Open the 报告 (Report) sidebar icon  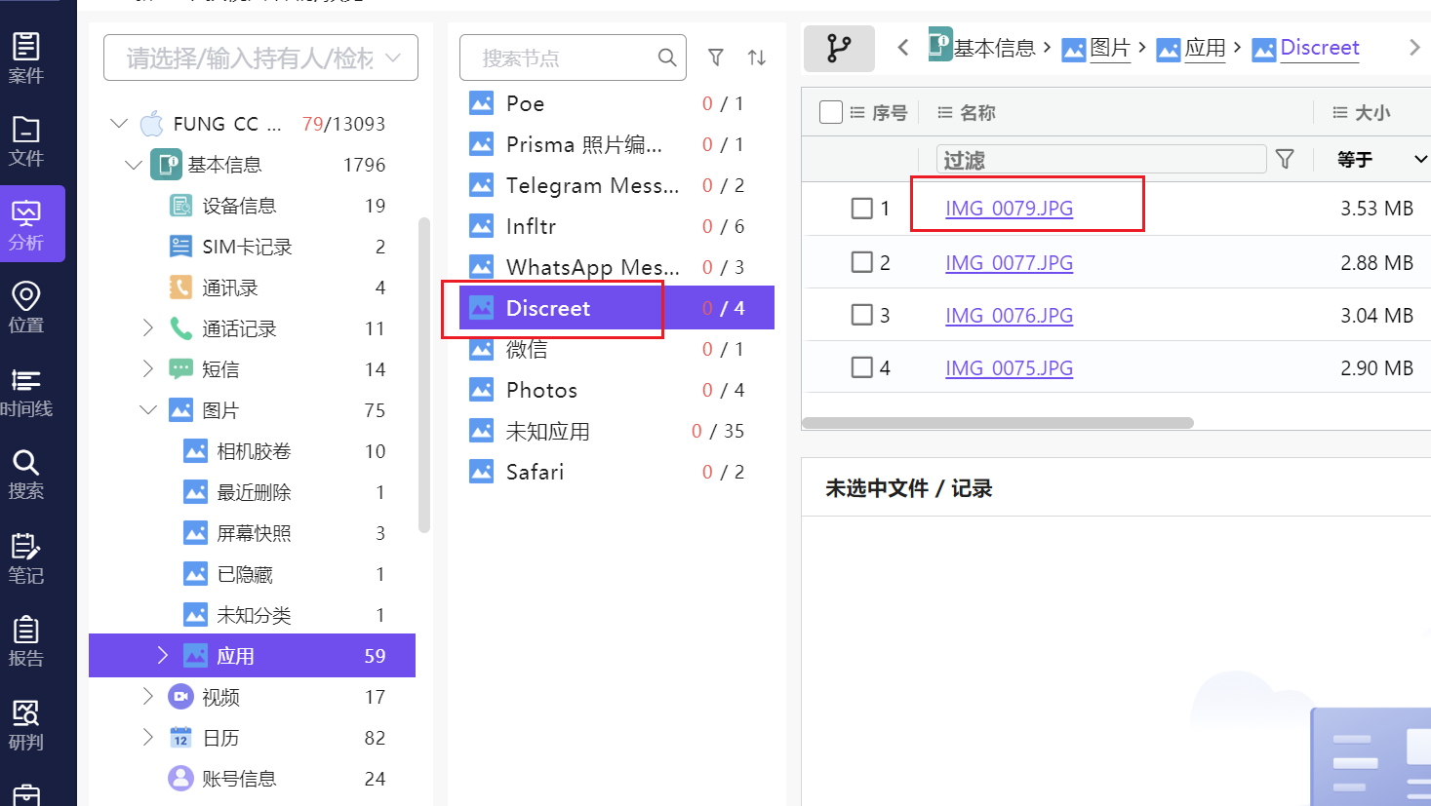[26, 640]
